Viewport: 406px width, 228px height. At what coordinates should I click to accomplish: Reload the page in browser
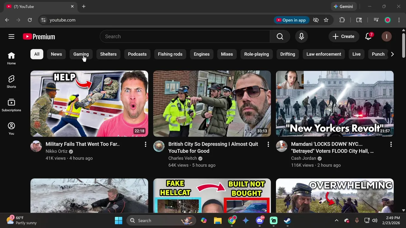30,20
